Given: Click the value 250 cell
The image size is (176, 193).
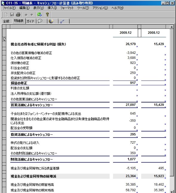Looking at the screenshot, I should [133, 73].
